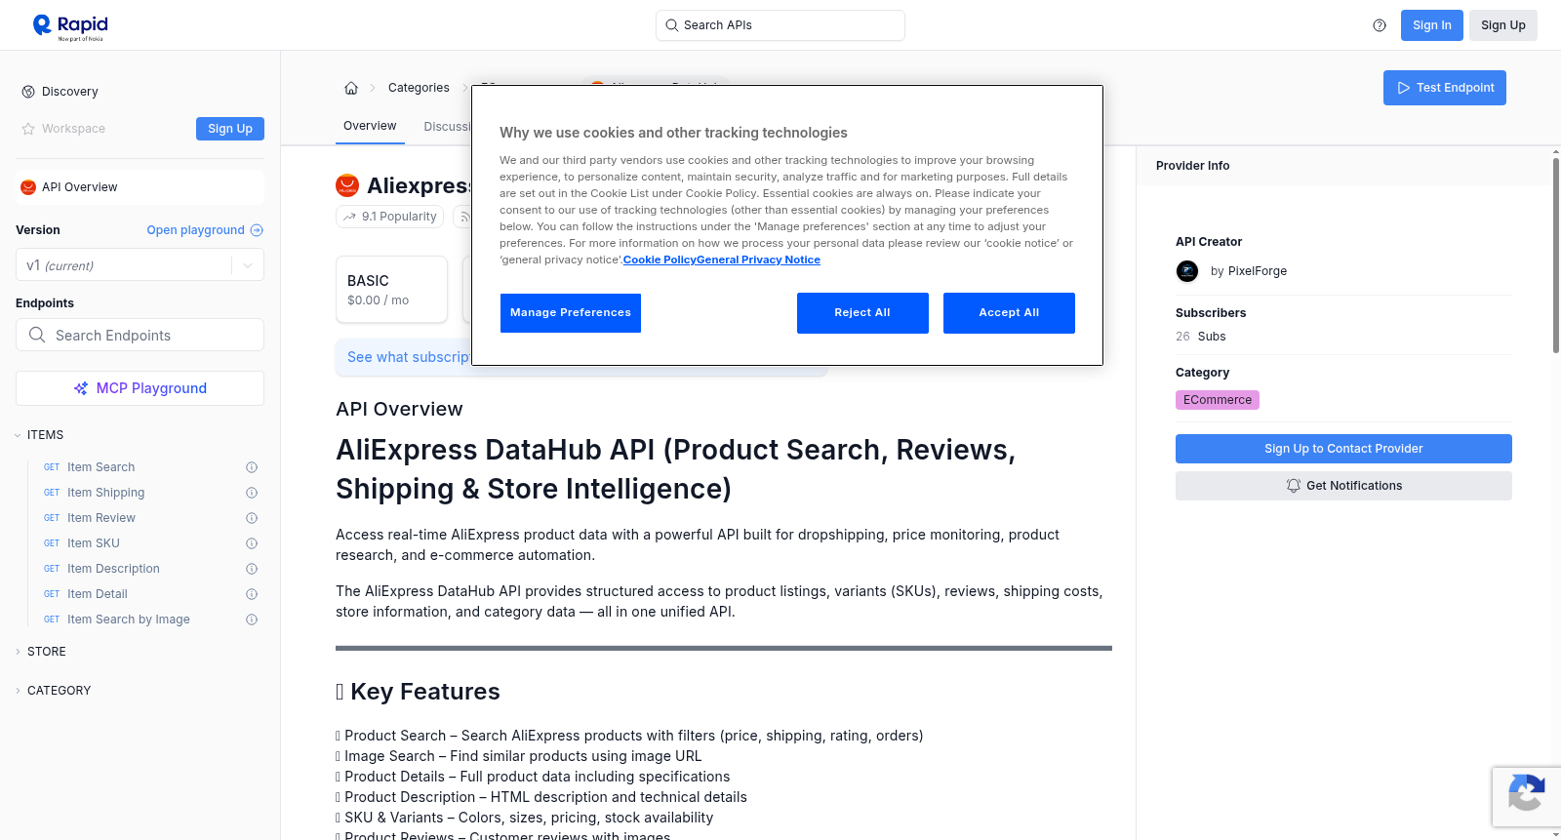The width and height of the screenshot is (1561, 840).
Task: Click the reCAPTCHA badge
Action: pos(1526,797)
